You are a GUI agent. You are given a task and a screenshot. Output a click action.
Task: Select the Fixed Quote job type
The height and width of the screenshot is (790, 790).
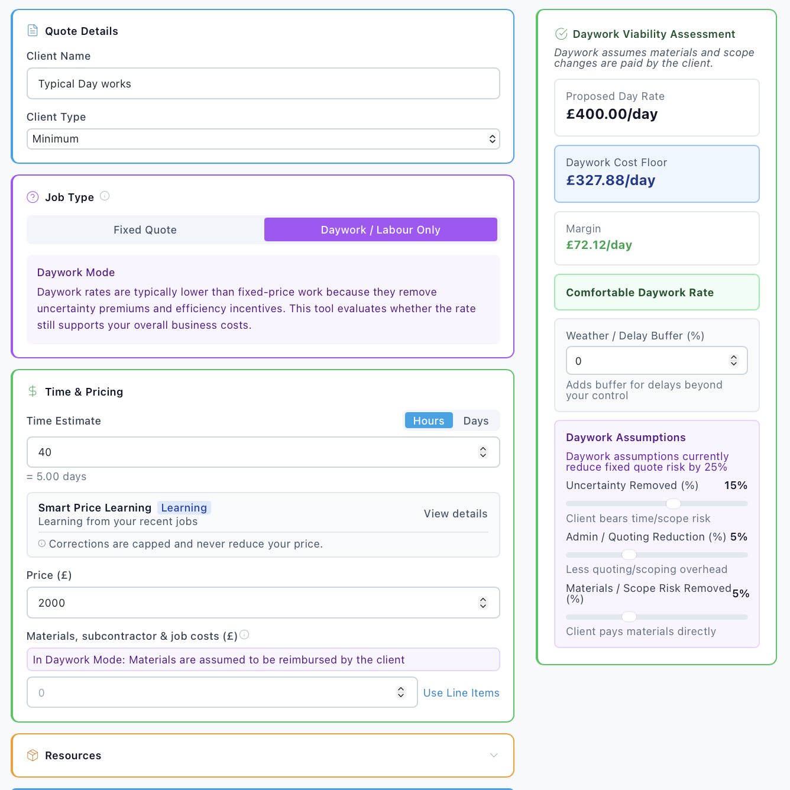coord(145,229)
